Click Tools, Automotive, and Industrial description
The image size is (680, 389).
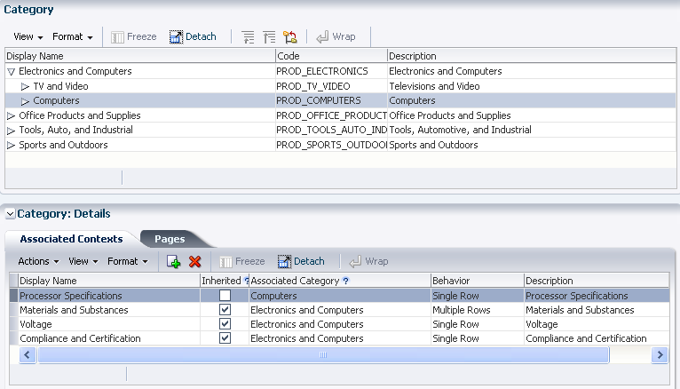532,130
